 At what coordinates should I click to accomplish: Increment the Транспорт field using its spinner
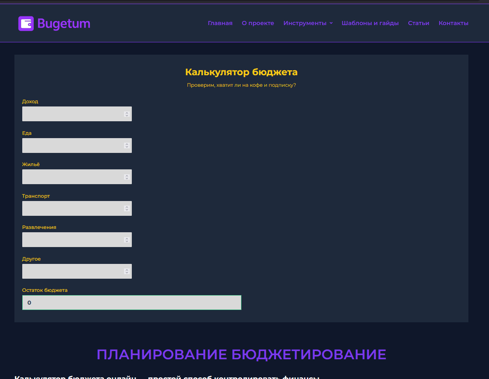[127, 206]
